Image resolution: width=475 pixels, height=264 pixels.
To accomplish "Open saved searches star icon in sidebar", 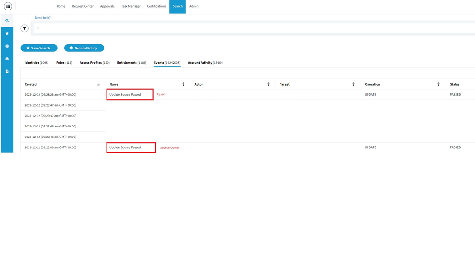I will click(x=7, y=34).
